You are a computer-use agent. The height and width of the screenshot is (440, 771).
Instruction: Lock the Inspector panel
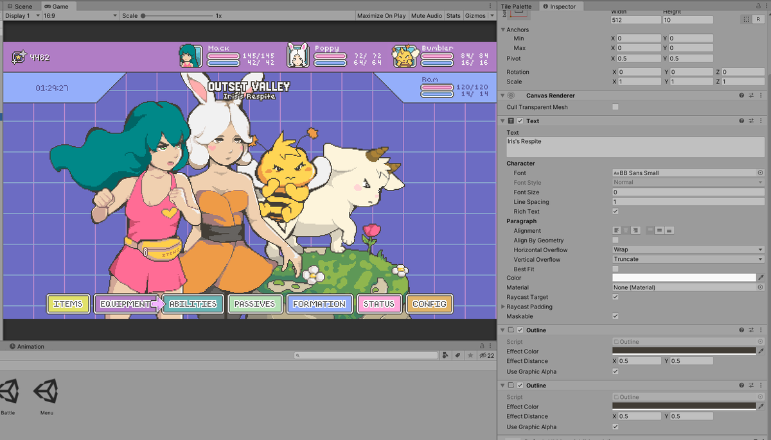[x=758, y=6]
